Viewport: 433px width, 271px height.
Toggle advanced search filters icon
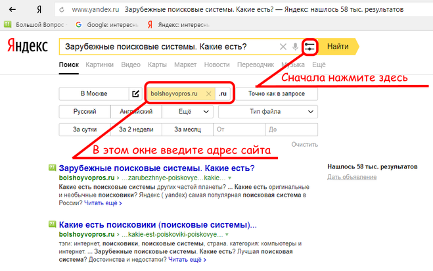(x=309, y=47)
